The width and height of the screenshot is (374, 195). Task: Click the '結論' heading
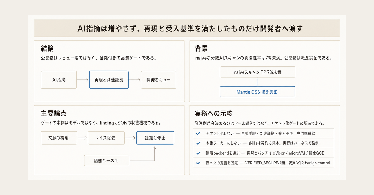(x=48, y=48)
